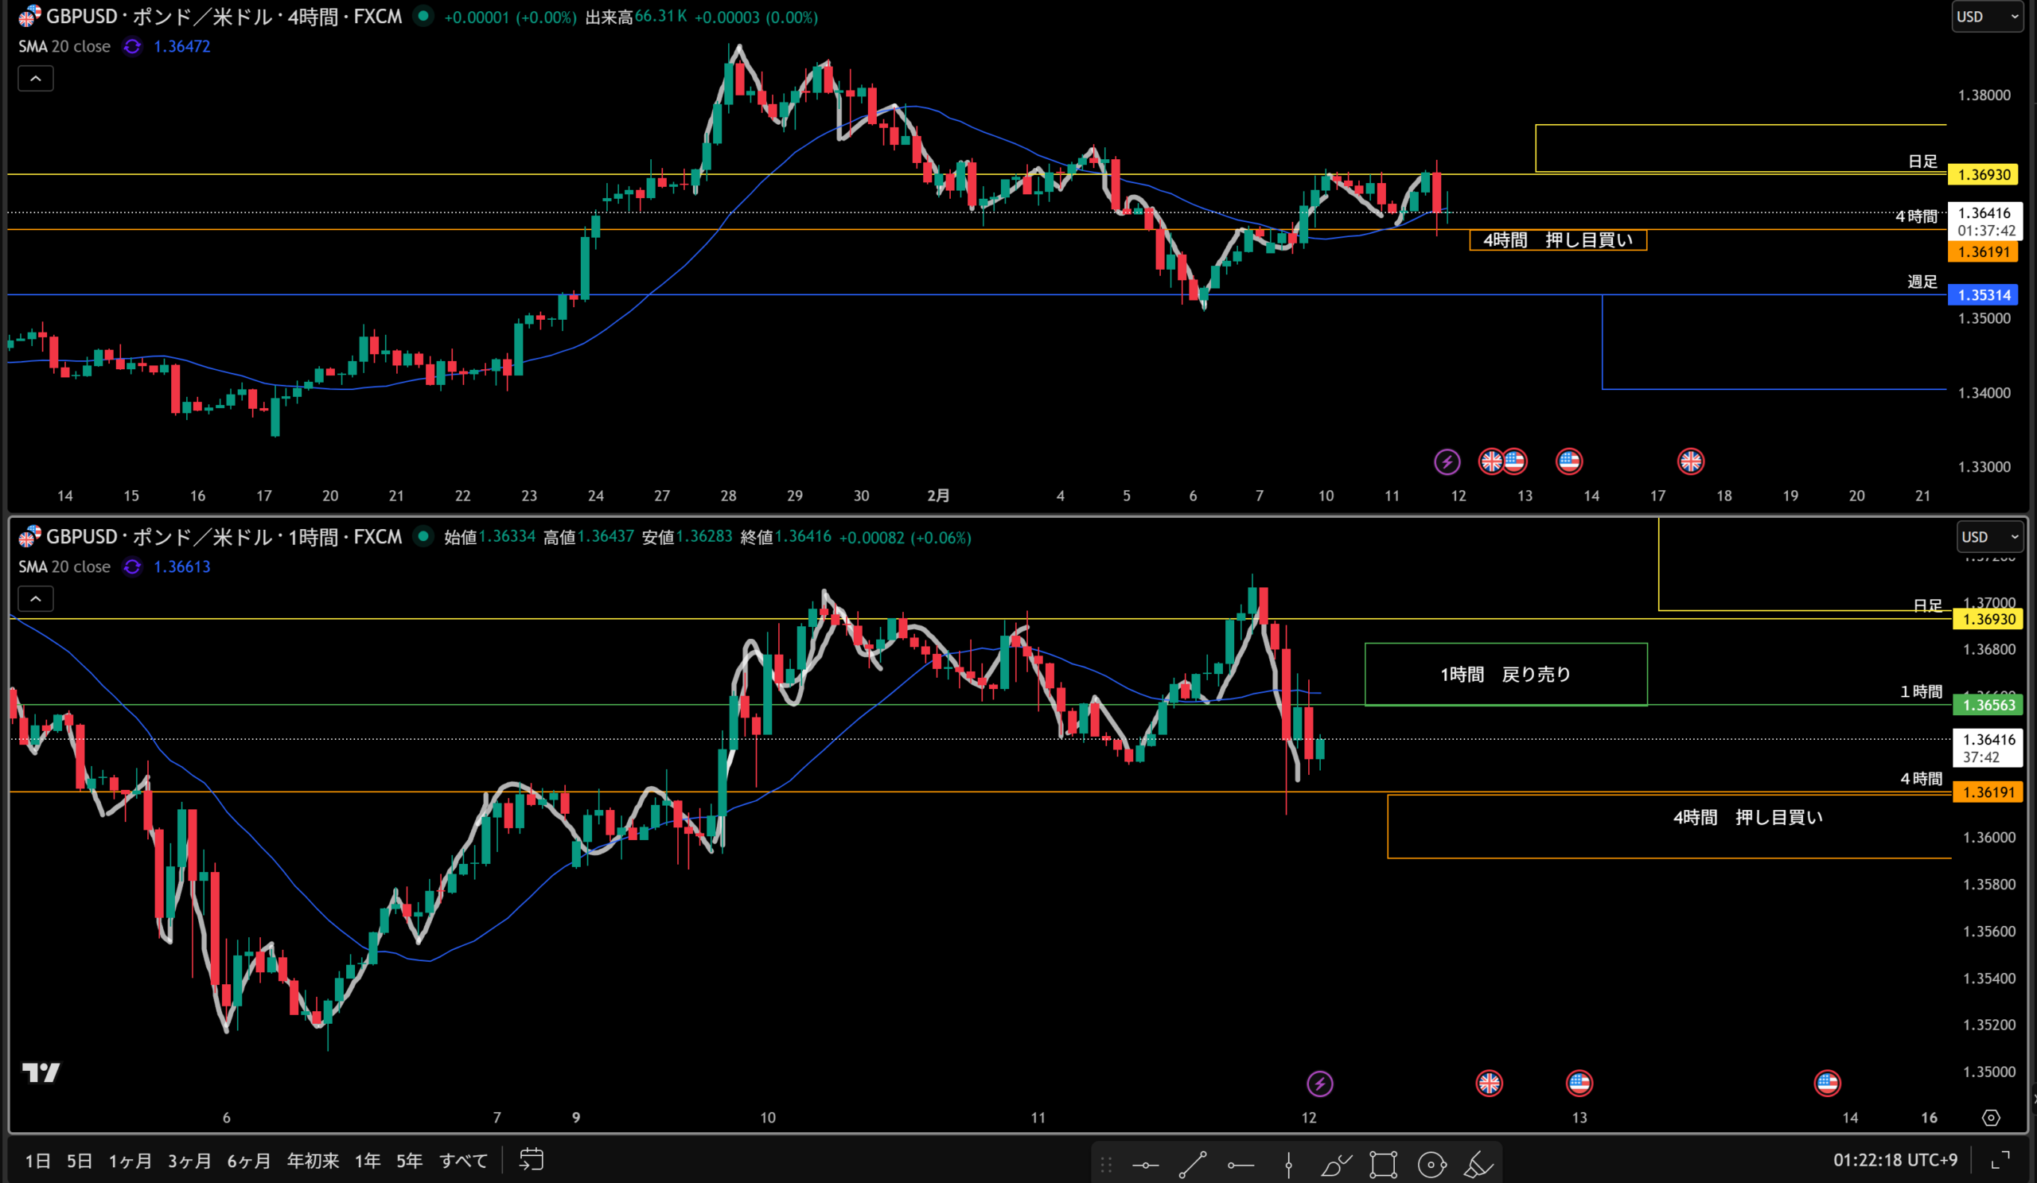Select the 年初来 time range
The height and width of the screenshot is (1183, 2037).
click(313, 1161)
